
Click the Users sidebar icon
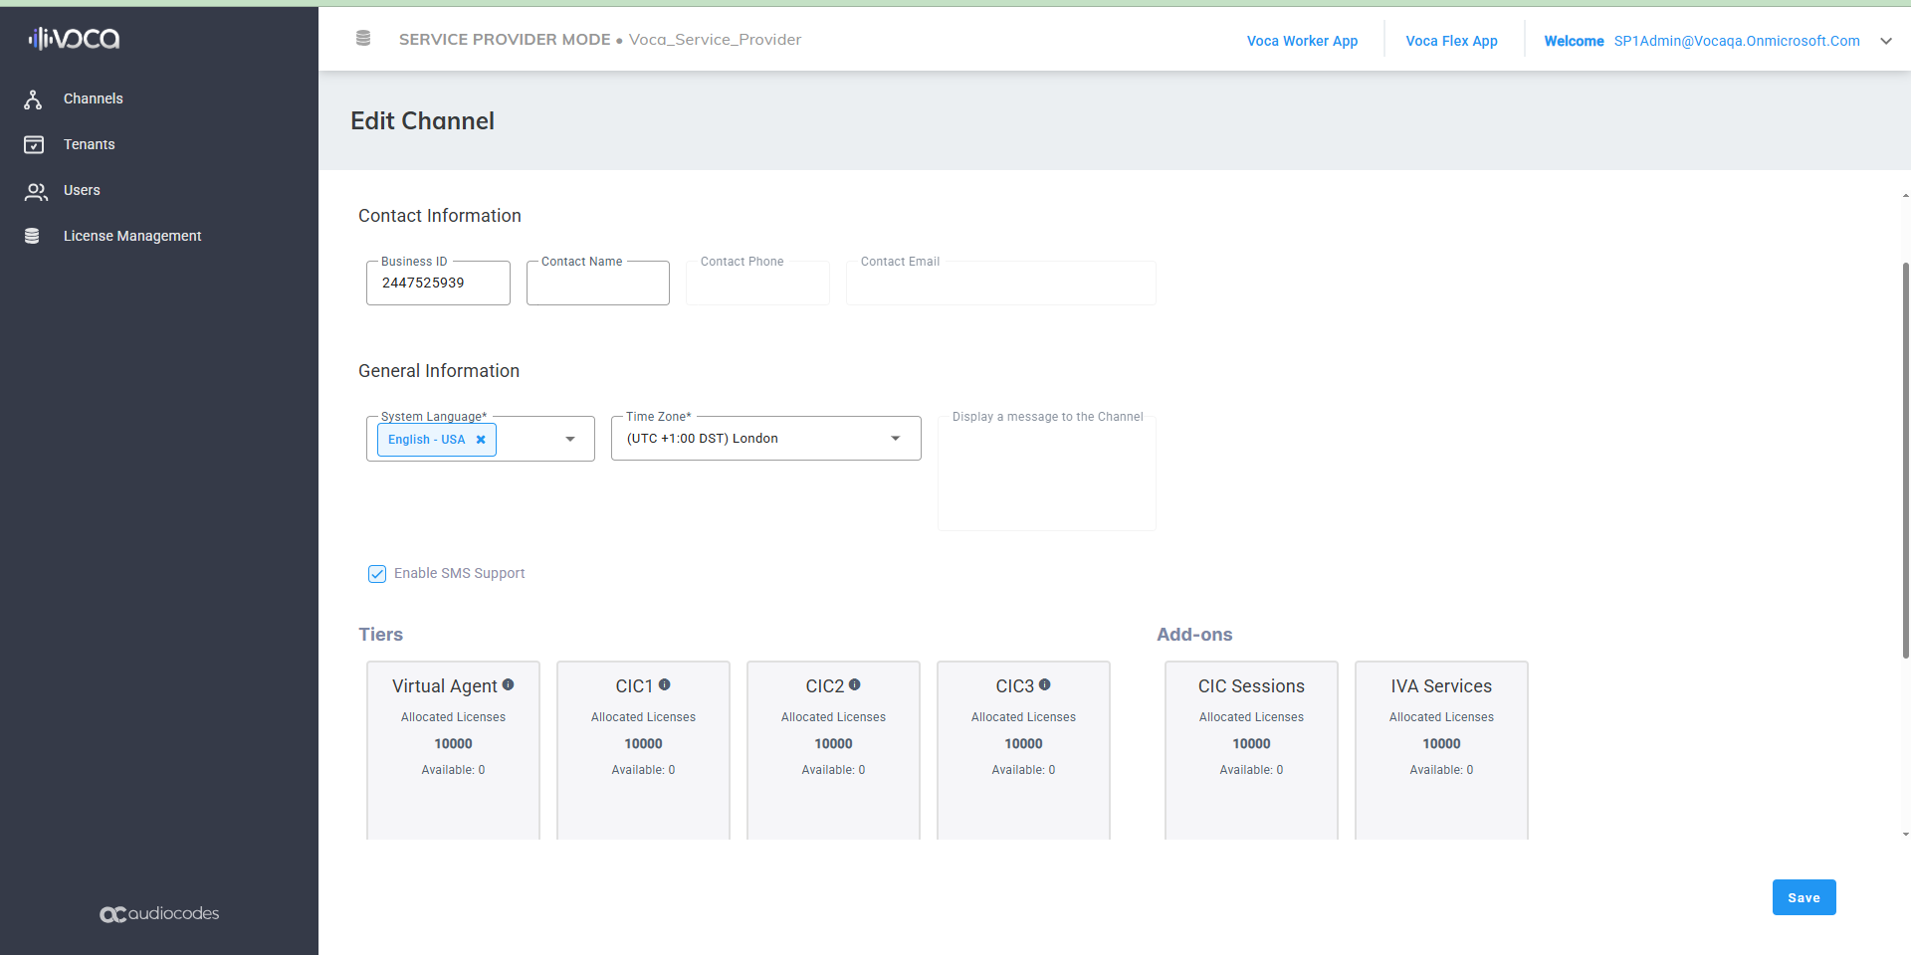[x=35, y=191]
